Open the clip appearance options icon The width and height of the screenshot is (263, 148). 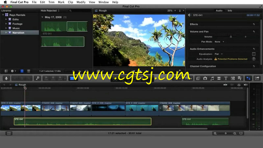tap(241, 134)
